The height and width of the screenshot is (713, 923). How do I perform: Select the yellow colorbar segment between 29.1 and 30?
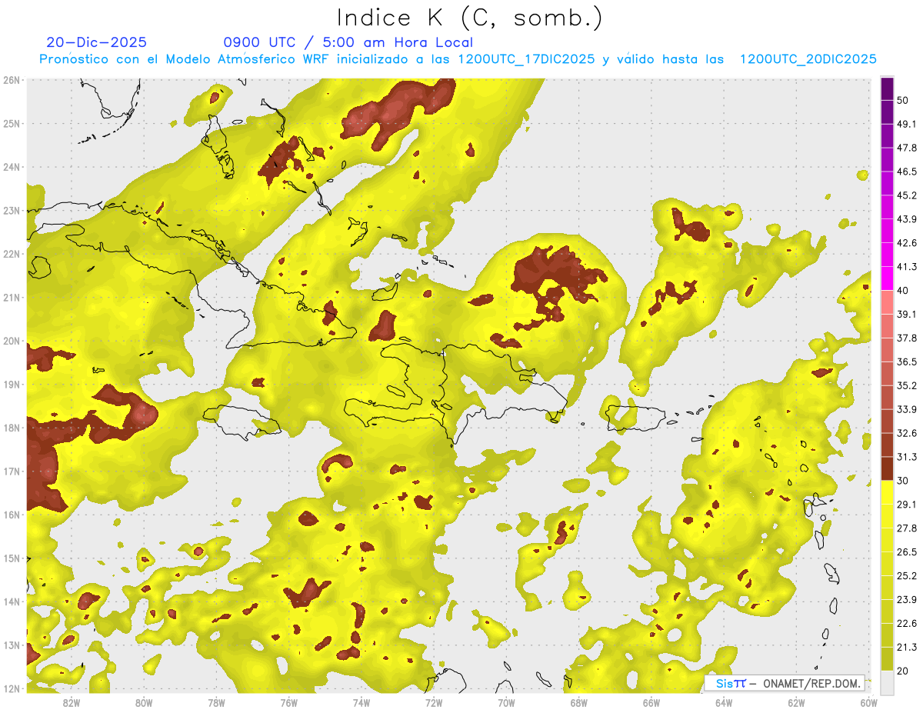pos(887,492)
